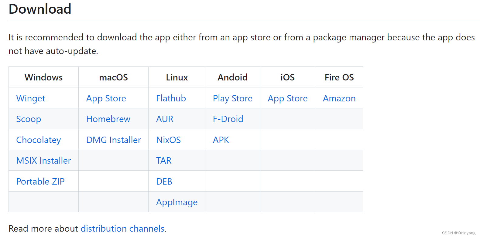Click the iOS column header

pos(288,77)
